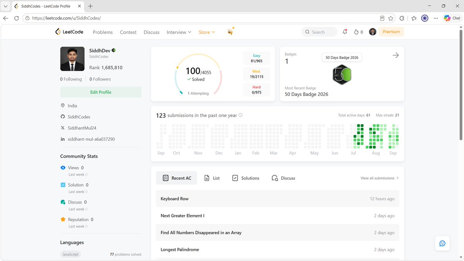Open the browser three-dots menu
This screenshot has height=261, width=464.
[436, 18]
